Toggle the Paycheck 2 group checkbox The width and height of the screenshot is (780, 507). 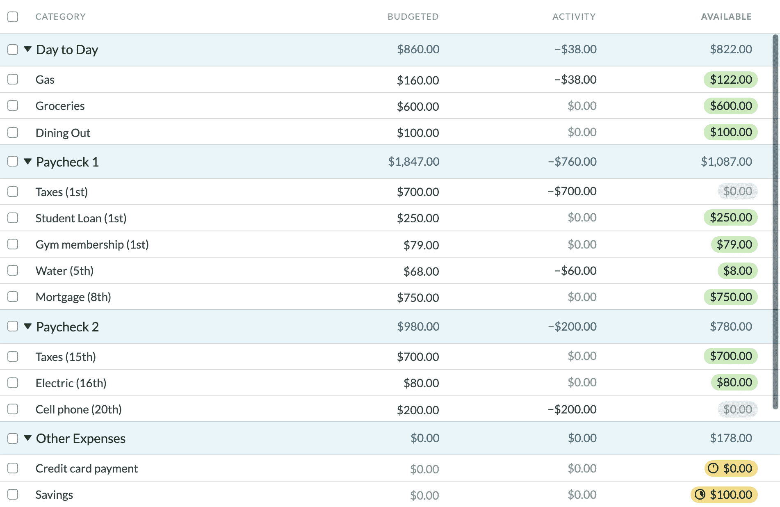click(13, 326)
